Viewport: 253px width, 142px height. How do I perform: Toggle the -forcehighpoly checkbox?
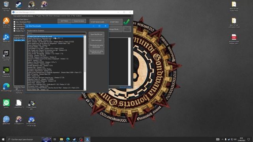click(14, 26)
